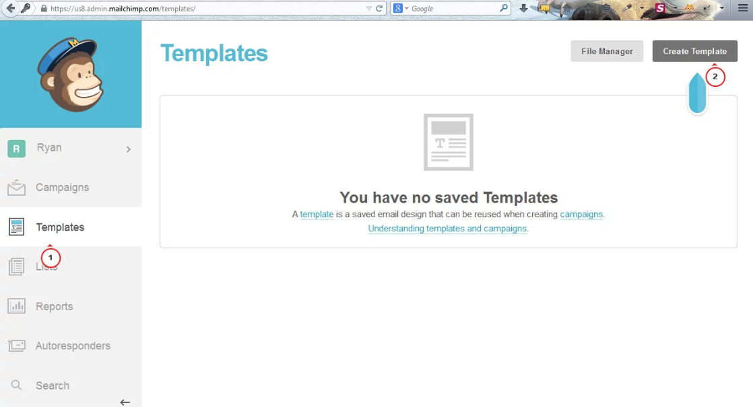753x407 pixels.
Task: Go to the Autoresponders menu item
Action: click(x=73, y=346)
